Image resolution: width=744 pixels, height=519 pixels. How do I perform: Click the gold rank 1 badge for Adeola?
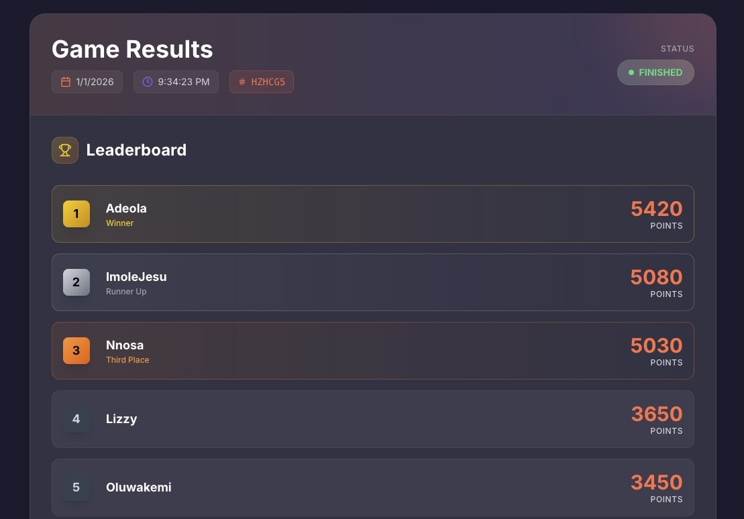pyautogui.click(x=76, y=213)
